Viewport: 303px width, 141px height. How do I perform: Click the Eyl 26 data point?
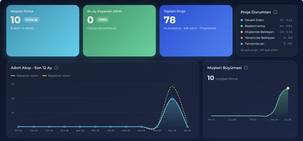point(187,127)
